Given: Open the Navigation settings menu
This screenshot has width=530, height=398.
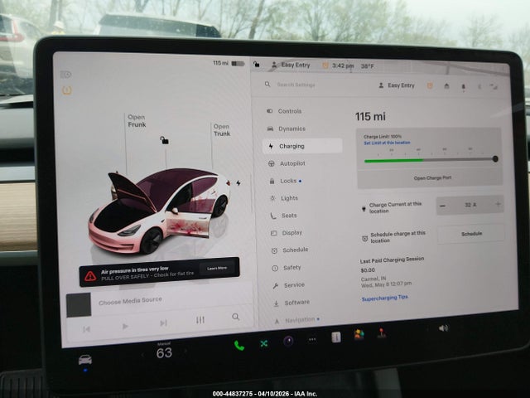Looking at the screenshot, I should 300,320.
